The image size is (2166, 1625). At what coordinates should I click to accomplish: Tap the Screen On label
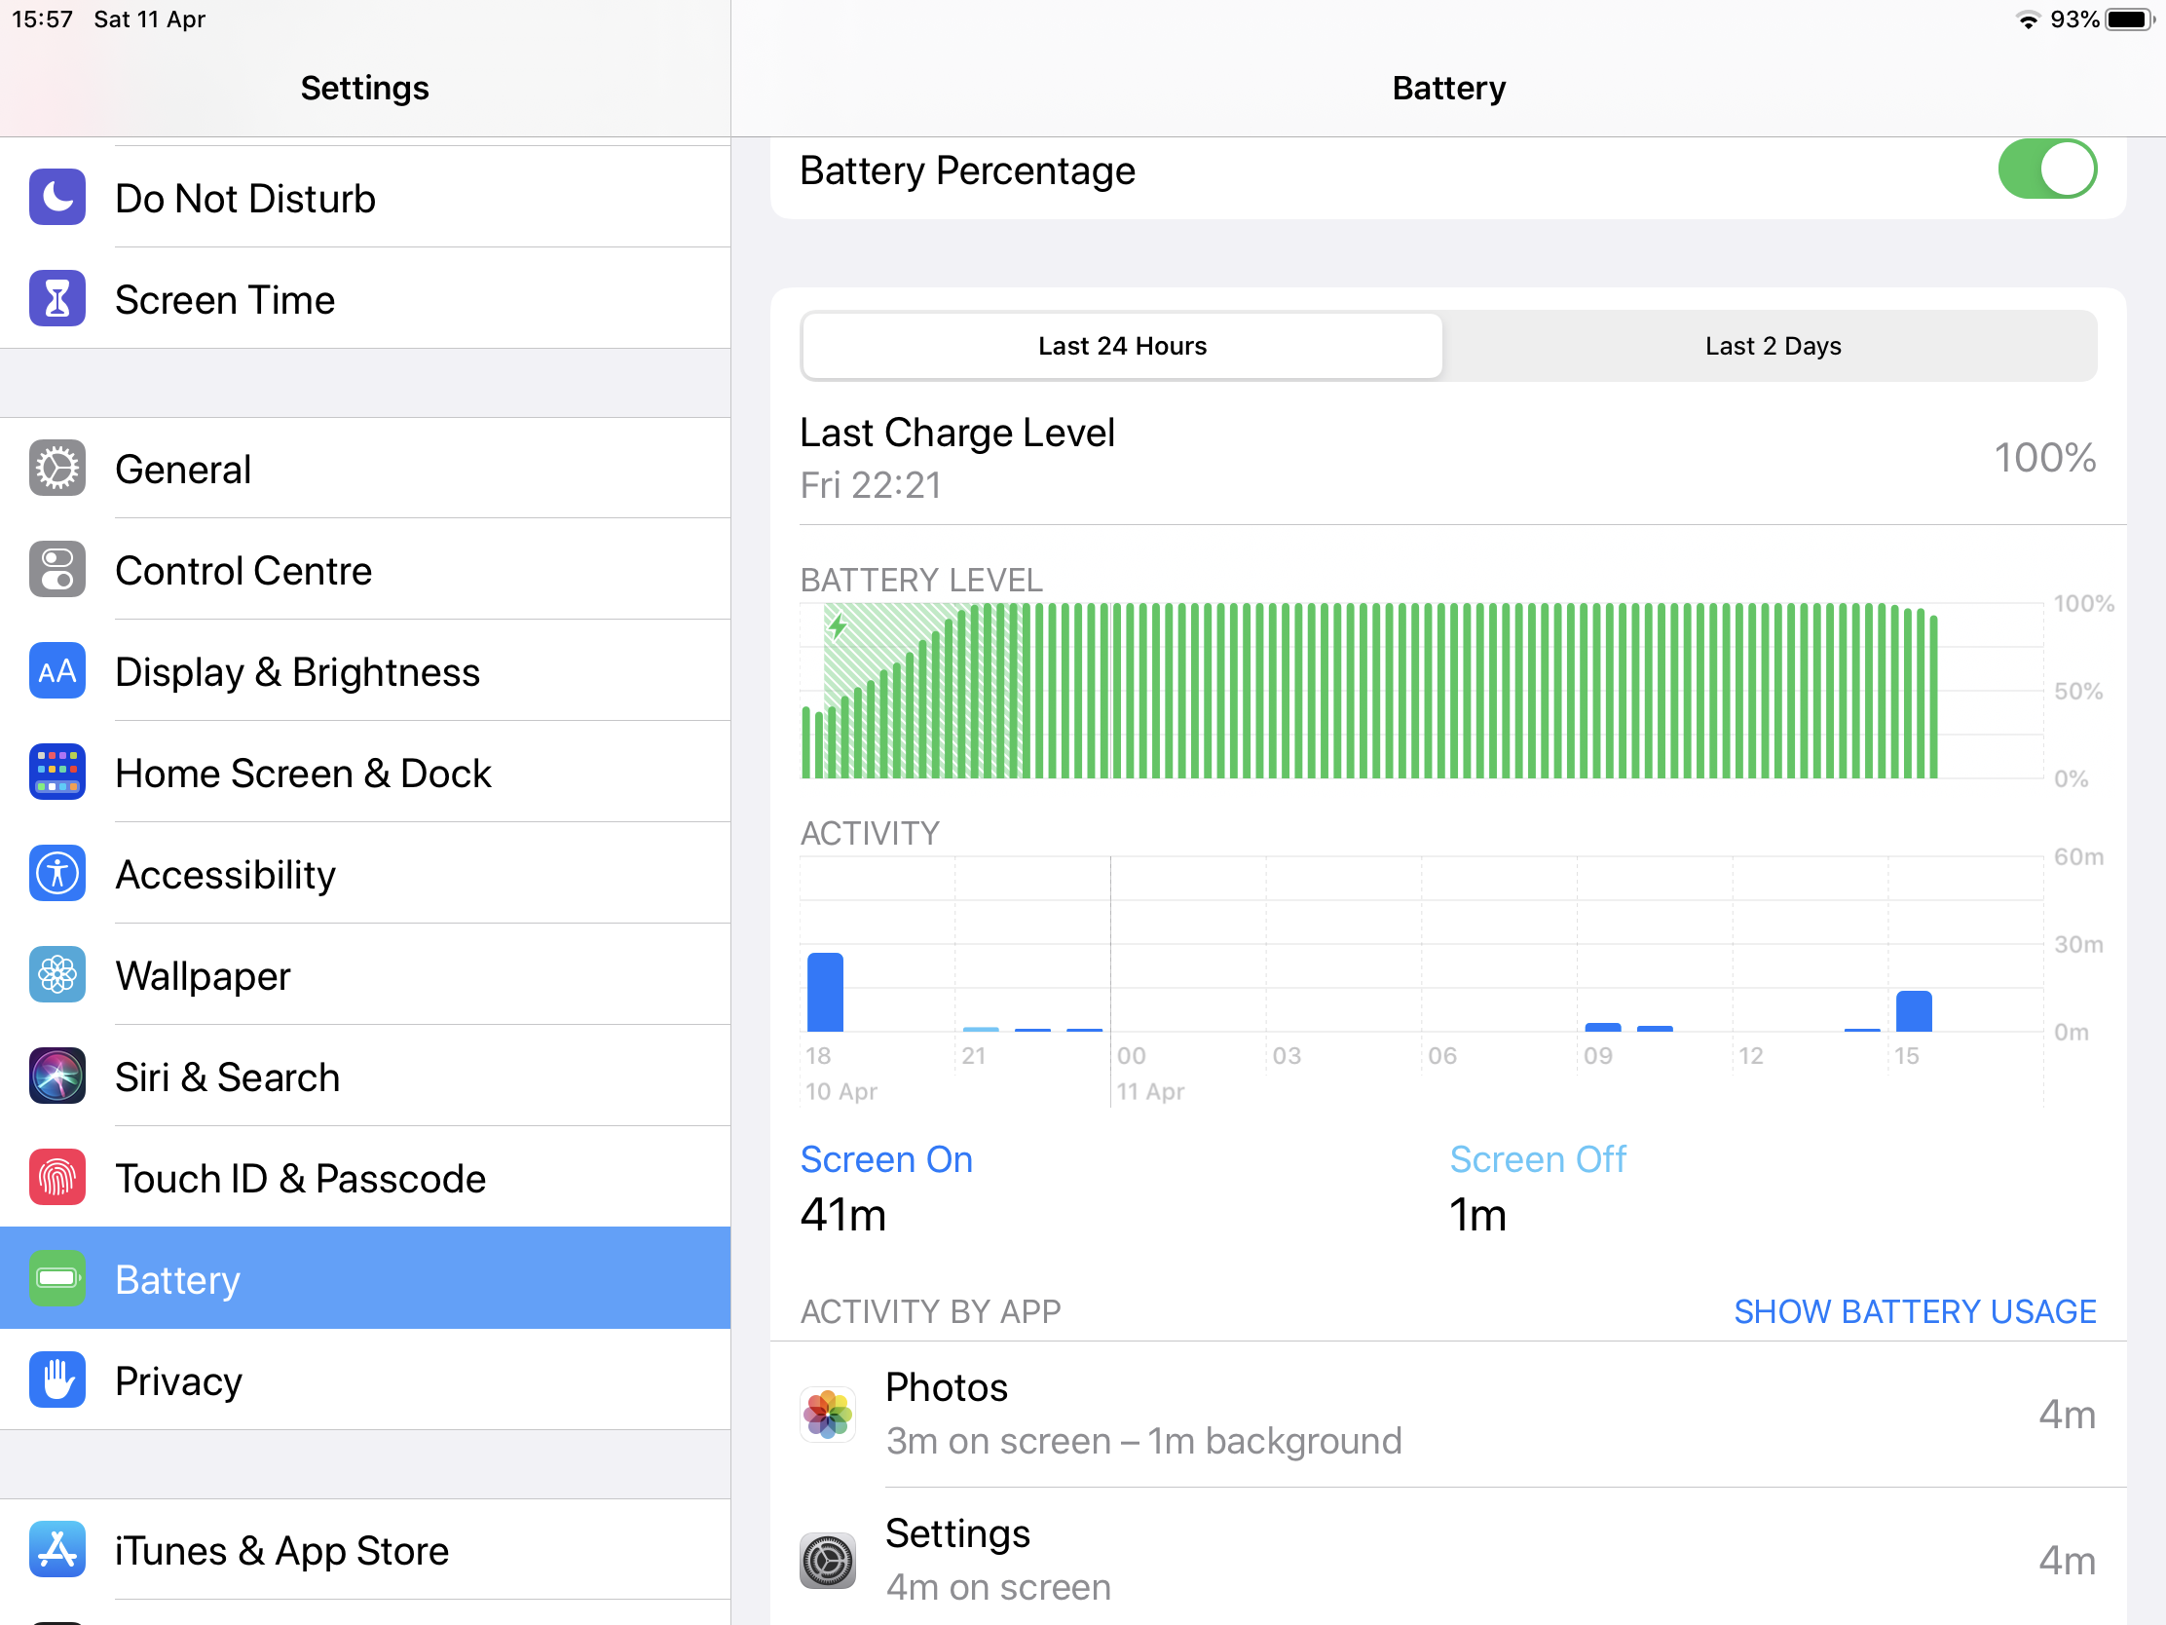click(886, 1159)
